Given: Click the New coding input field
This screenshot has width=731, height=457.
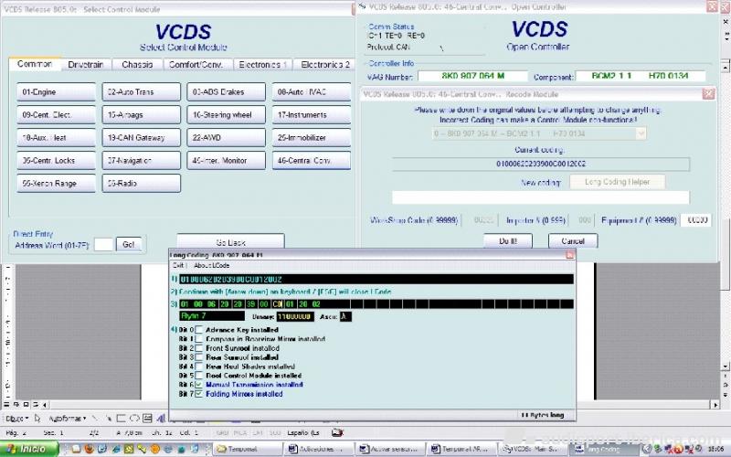Looking at the screenshot, I should coord(540,197).
